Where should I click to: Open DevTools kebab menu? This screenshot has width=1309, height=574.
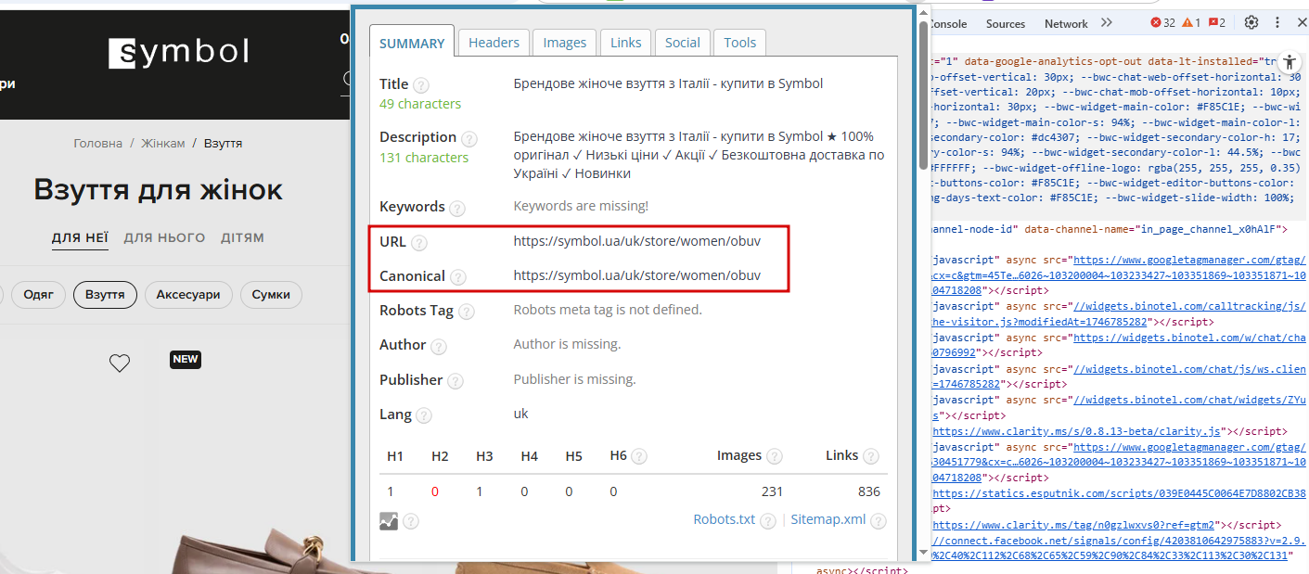tap(1279, 23)
